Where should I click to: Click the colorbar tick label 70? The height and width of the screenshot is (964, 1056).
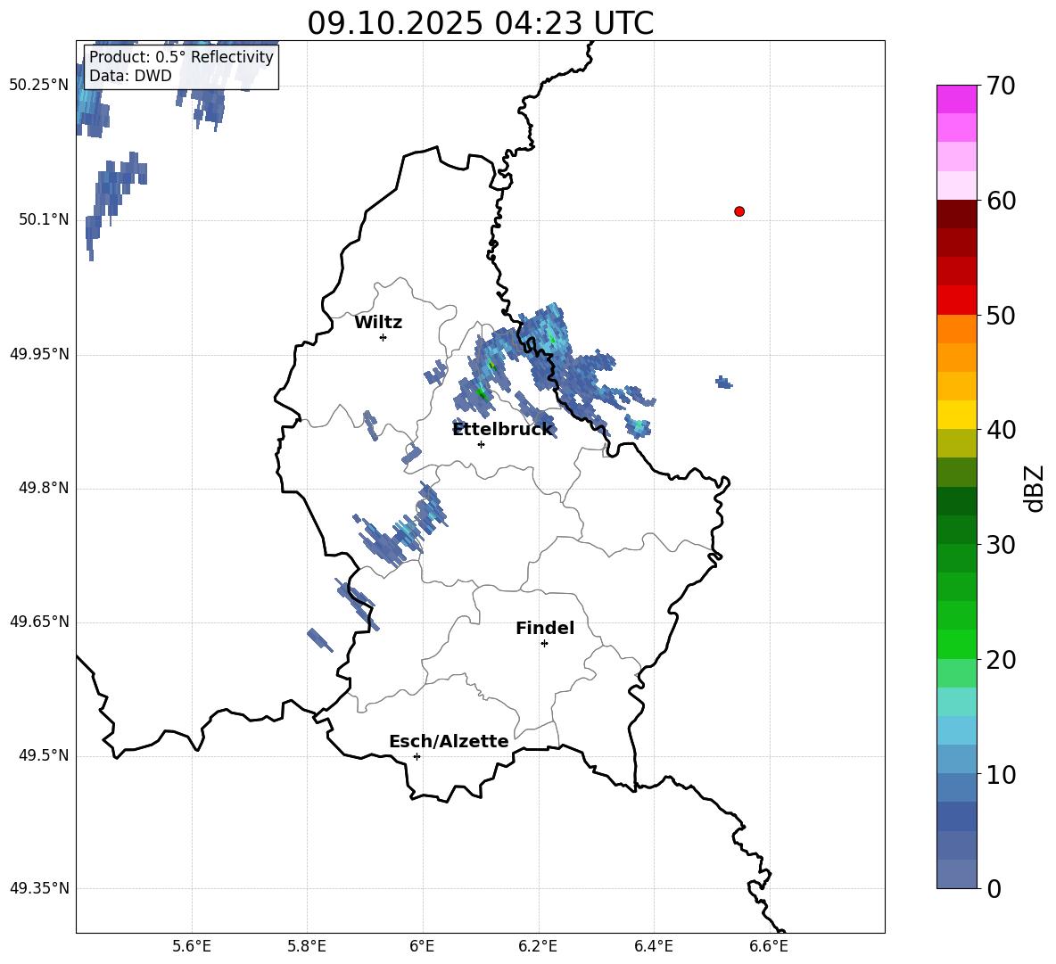[1000, 86]
